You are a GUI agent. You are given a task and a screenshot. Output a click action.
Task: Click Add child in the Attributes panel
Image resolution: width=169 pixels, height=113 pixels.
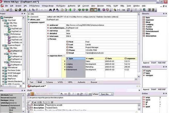[x=162, y=89]
